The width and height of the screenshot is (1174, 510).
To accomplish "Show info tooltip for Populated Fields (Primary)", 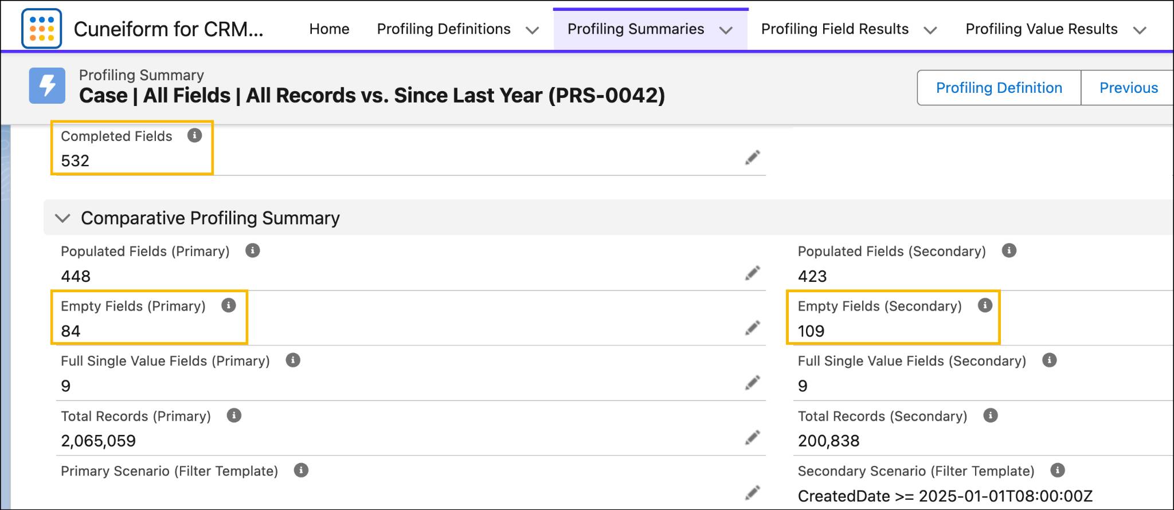I will [x=252, y=250].
